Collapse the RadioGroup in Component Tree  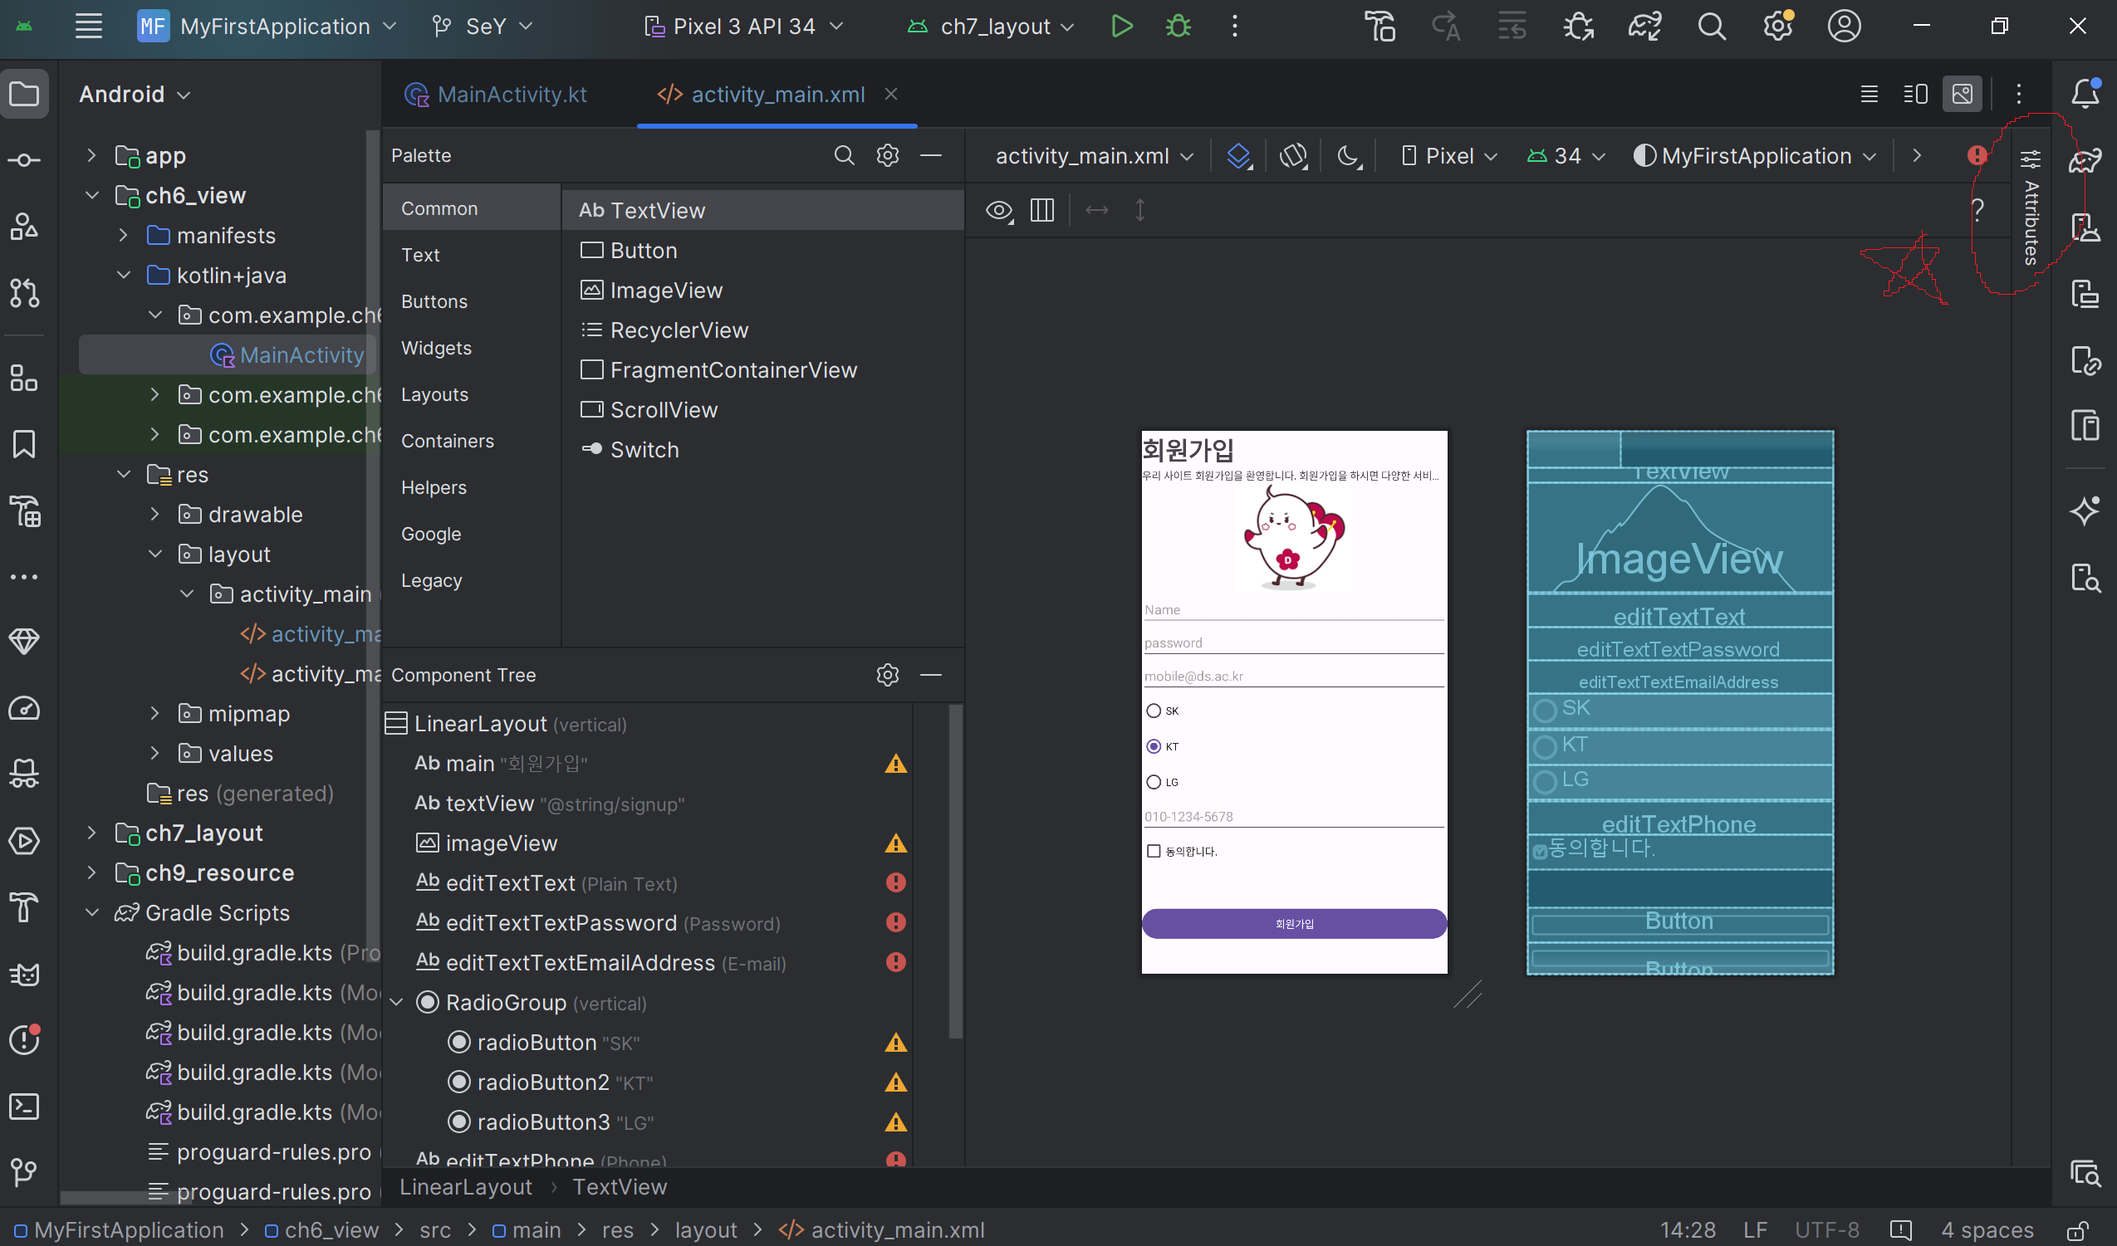[x=397, y=1003]
